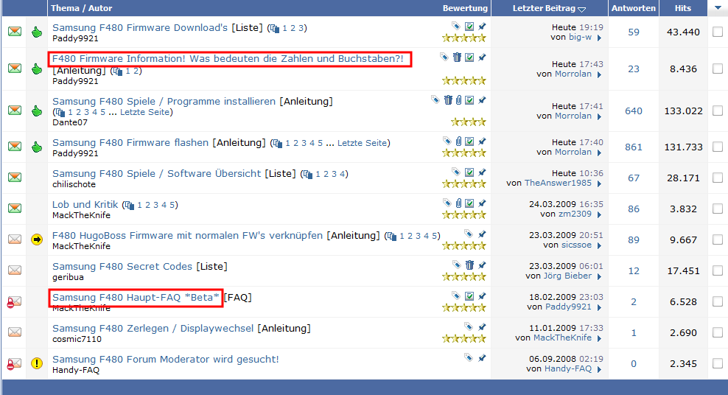Image resolution: width=728 pixels, height=395 pixels.
Task: Click the trash icon on Firmware Information row
Action: tap(458, 57)
